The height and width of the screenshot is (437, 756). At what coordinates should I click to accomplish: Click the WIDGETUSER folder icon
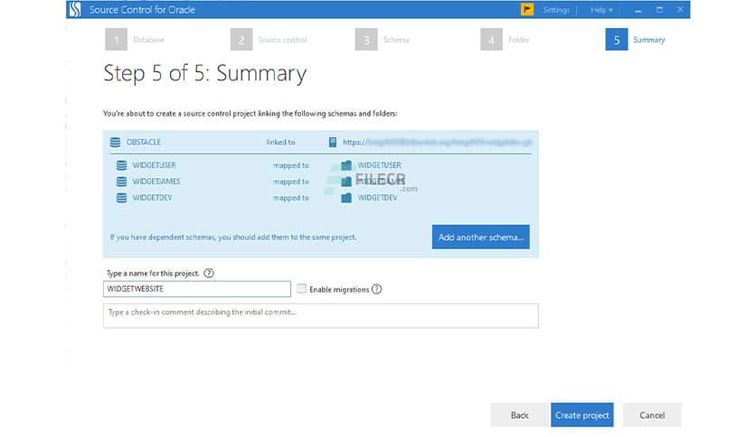click(x=346, y=165)
